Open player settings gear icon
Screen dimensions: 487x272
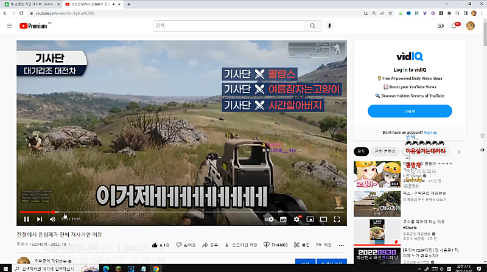296,219
